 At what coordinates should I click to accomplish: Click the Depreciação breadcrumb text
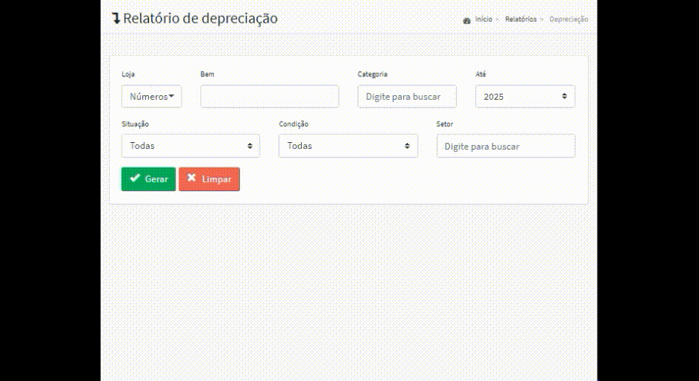(x=568, y=19)
